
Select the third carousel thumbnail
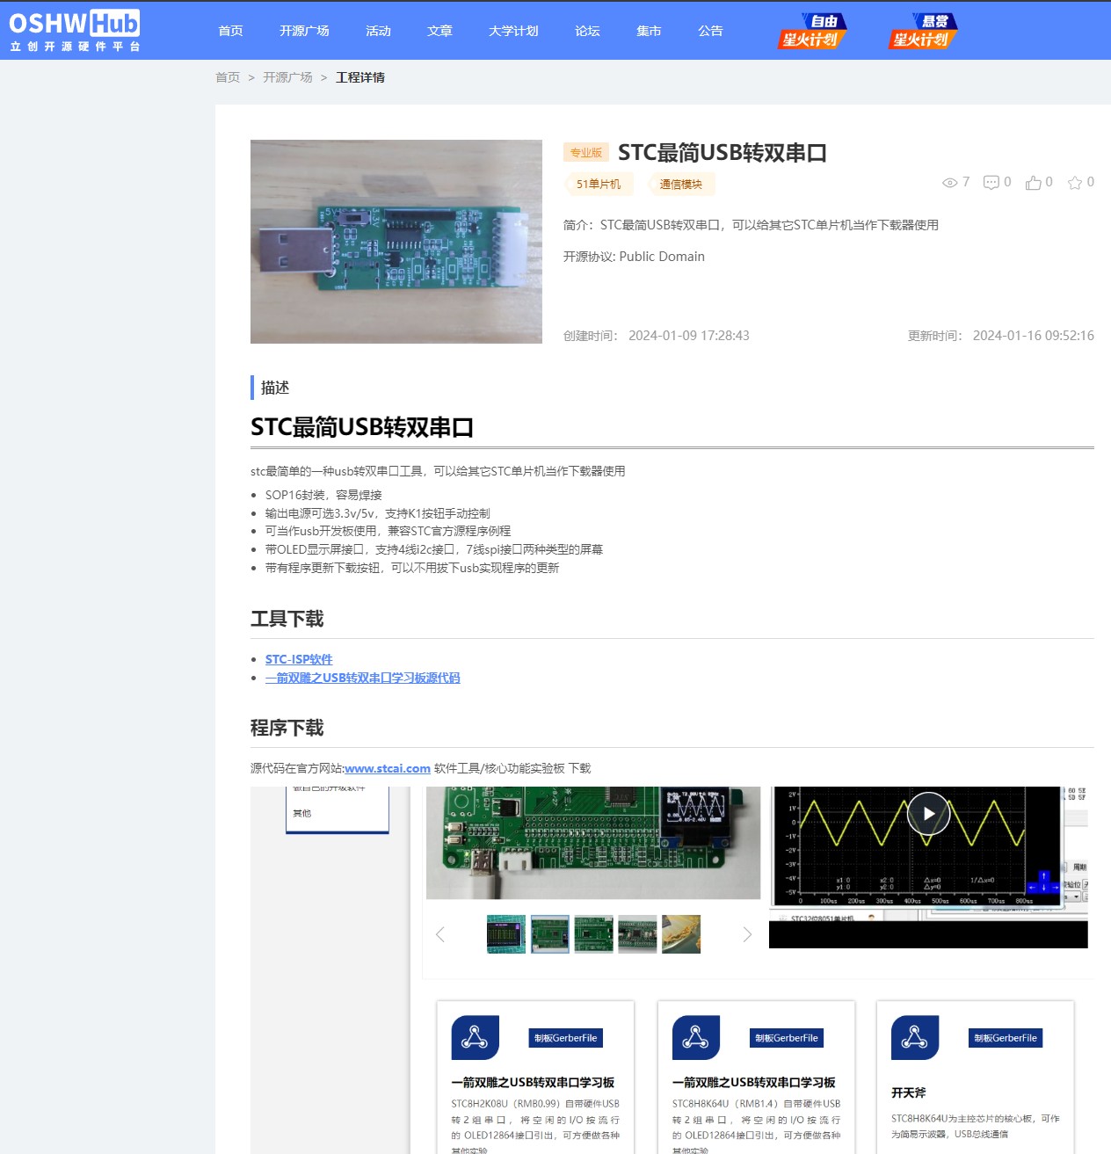pos(593,934)
